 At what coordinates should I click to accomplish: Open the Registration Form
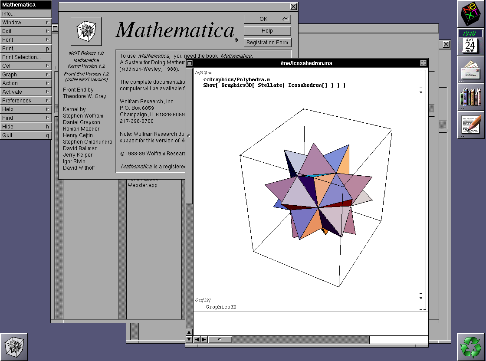coord(267,43)
